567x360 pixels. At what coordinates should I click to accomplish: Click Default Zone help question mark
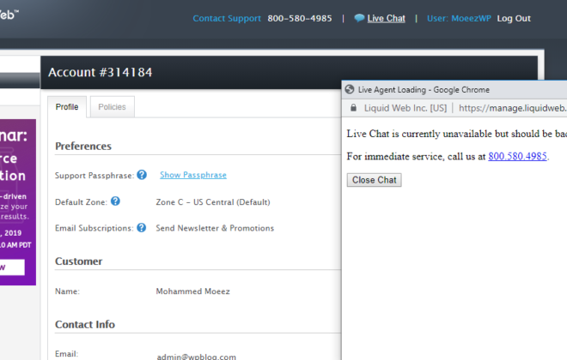115,201
